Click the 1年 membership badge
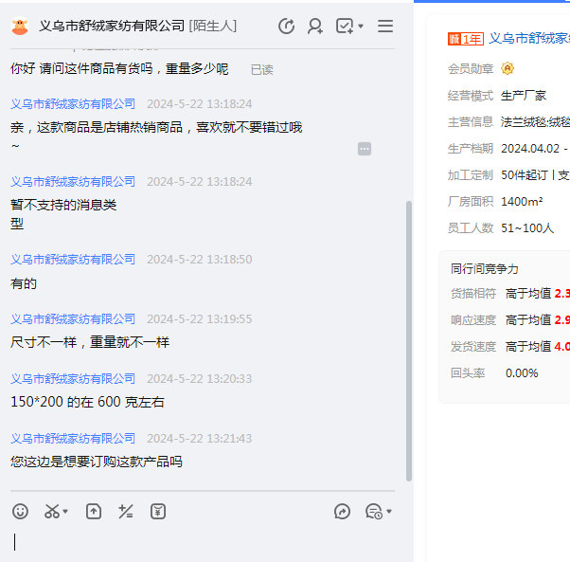 tap(466, 39)
